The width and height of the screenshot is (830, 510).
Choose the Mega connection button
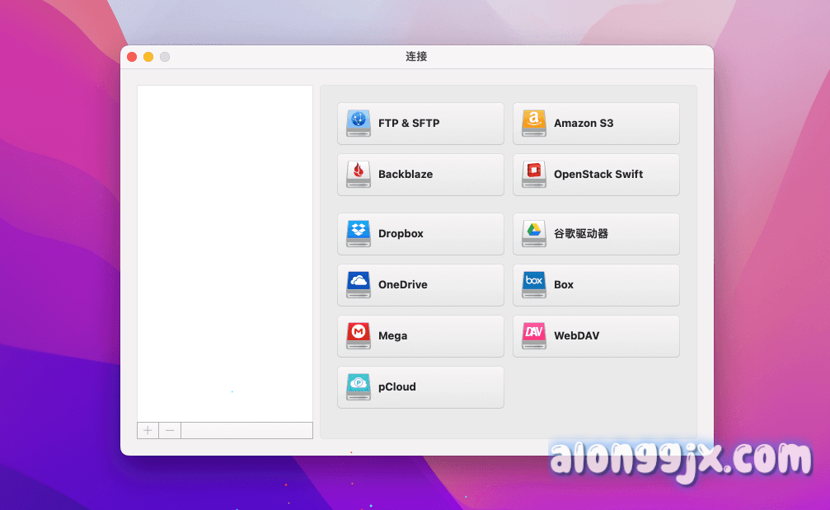tap(420, 336)
